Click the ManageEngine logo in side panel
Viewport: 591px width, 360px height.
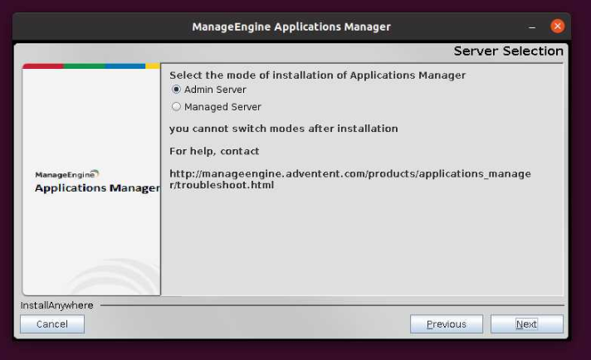(x=67, y=174)
